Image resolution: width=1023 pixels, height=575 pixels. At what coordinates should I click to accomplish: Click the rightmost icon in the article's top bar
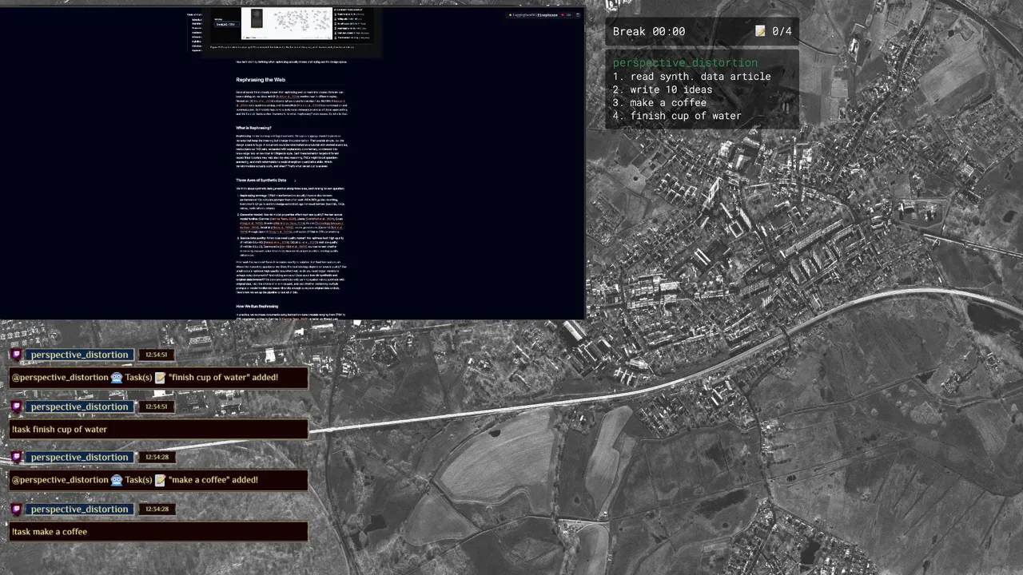pyautogui.click(x=578, y=14)
